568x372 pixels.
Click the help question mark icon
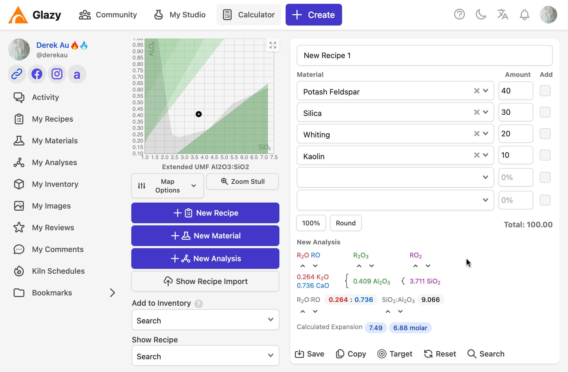459,15
